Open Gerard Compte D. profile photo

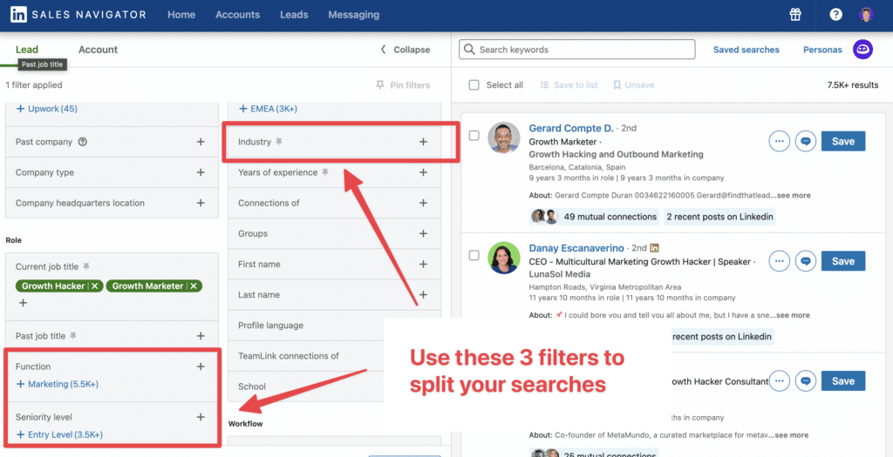[504, 138]
